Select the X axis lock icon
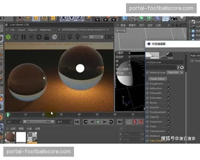Screen dimensions: 200x160 64,18
